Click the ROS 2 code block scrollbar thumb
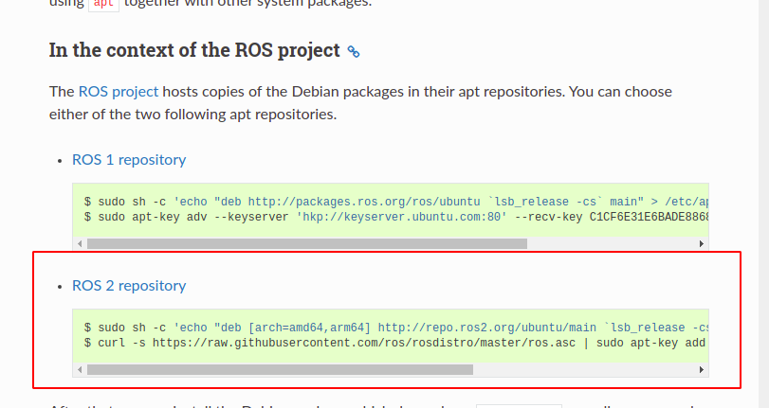This screenshot has height=408, width=769. pos(280,369)
